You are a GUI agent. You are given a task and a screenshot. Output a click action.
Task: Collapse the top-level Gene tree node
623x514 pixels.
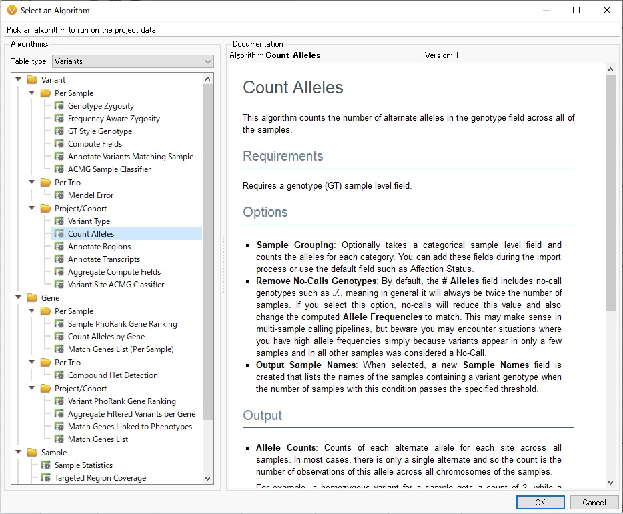[x=18, y=297]
